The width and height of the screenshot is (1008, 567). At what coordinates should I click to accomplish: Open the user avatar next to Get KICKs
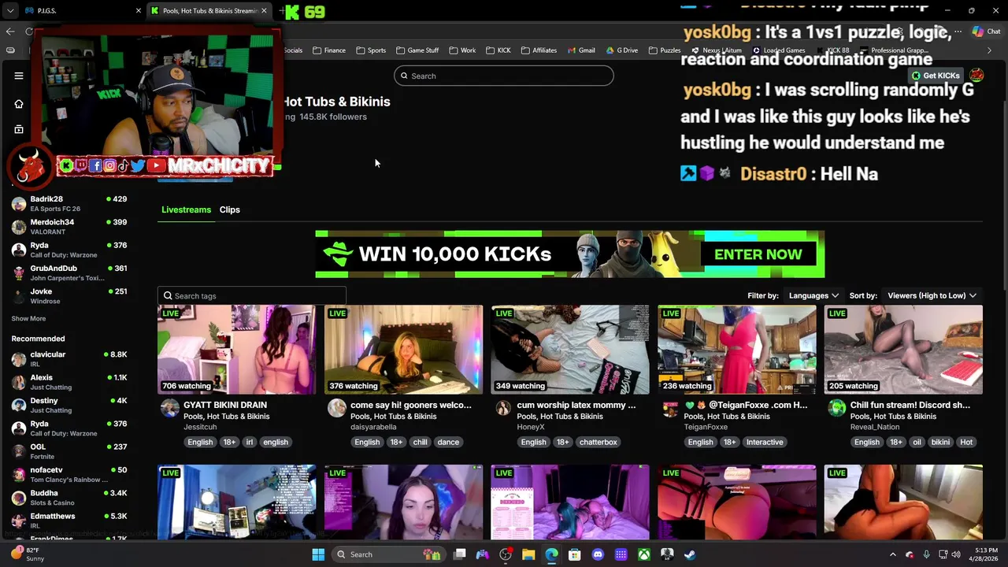coord(976,76)
